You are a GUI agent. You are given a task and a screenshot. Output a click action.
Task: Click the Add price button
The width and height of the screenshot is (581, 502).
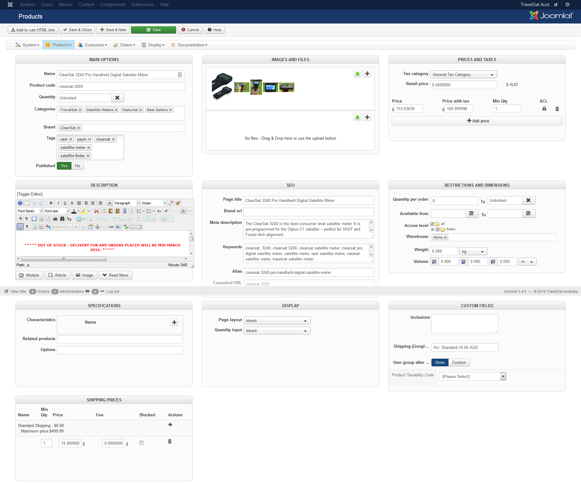pyautogui.click(x=477, y=121)
